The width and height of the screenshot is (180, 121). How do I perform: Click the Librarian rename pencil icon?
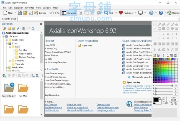pyautogui.click(x=18, y=29)
